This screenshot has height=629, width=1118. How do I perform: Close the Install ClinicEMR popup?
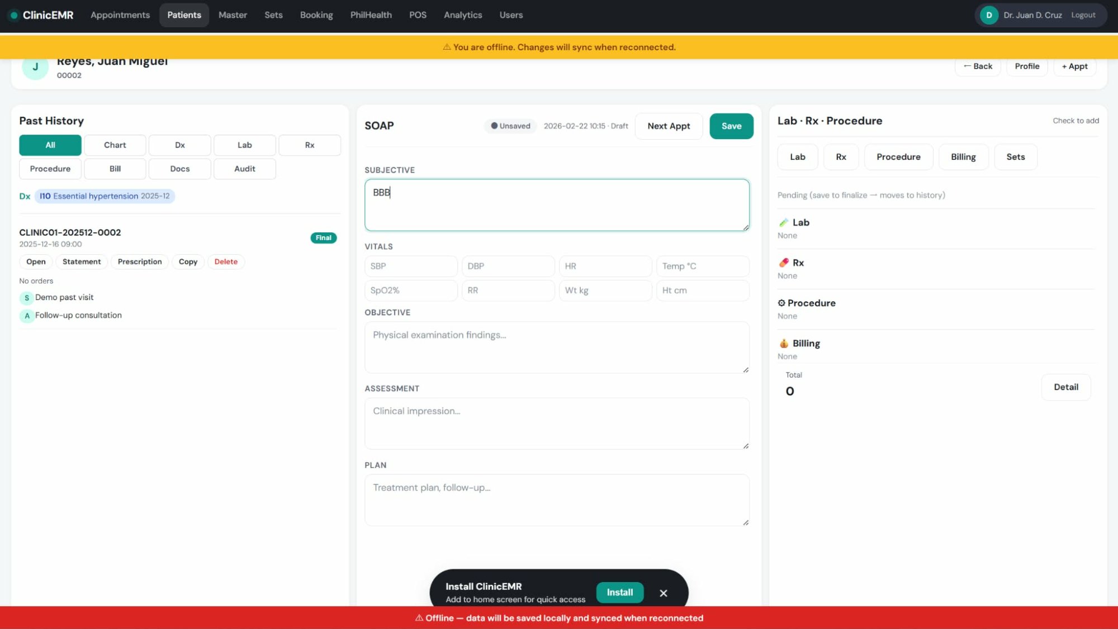663,593
